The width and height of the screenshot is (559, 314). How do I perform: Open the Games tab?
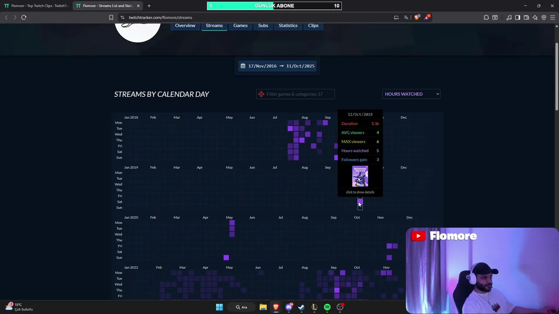point(240,25)
